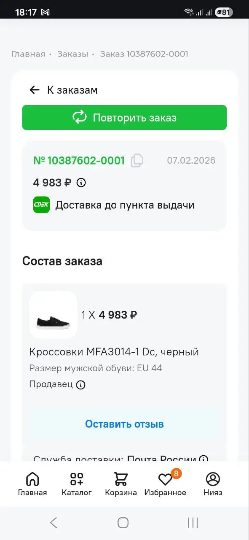Image resolution: width=249 pixels, height=540 pixels.
Task: Open the Каталог grid icon
Action: (x=76, y=478)
